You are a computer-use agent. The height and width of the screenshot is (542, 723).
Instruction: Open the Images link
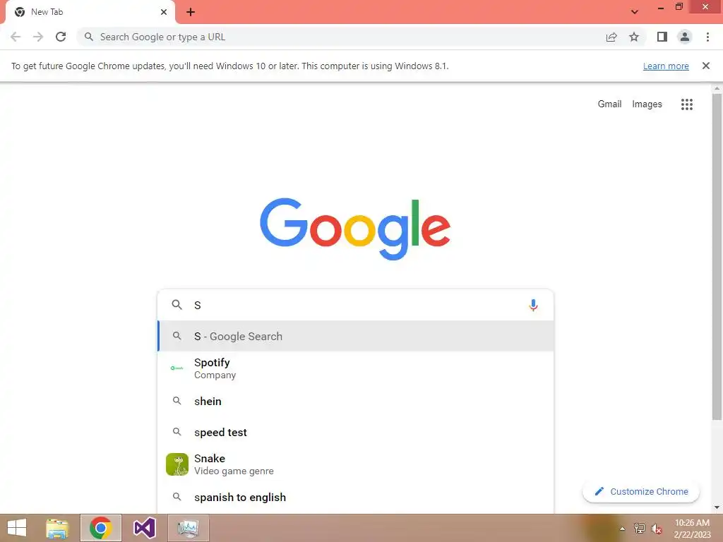(647, 104)
